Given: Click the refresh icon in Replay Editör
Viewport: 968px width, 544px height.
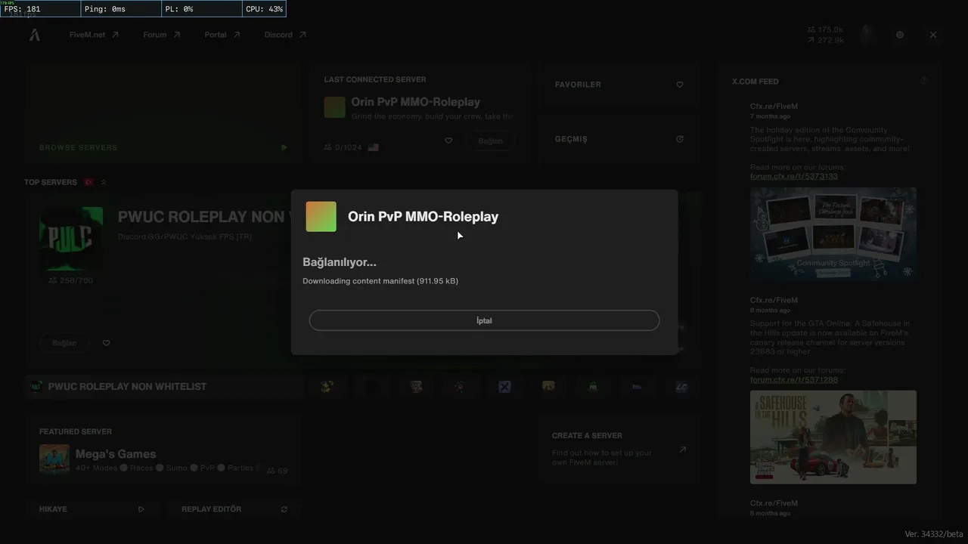Looking at the screenshot, I should (x=284, y=509).
